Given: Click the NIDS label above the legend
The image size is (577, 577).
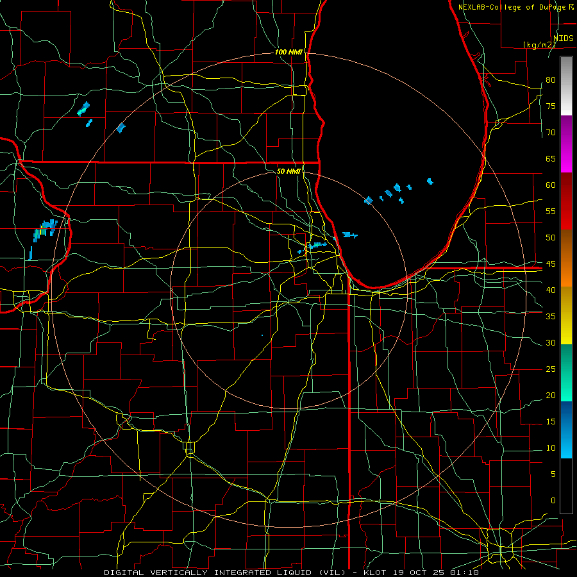Looking at the screenshot, I should [x=563, y=38].
